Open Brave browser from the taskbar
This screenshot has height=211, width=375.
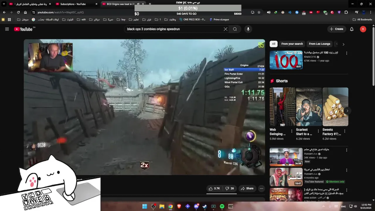tap(179, 206)
